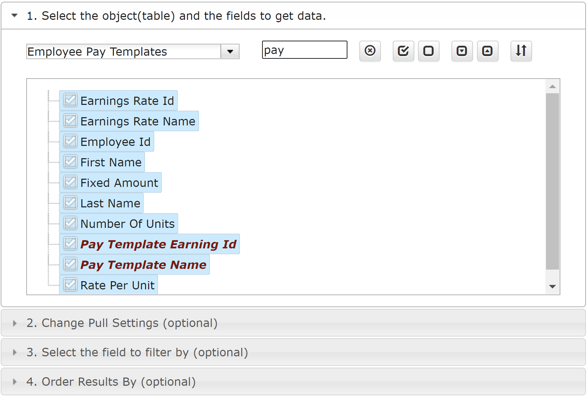Select the Number Of Units field

pos(127,224)
